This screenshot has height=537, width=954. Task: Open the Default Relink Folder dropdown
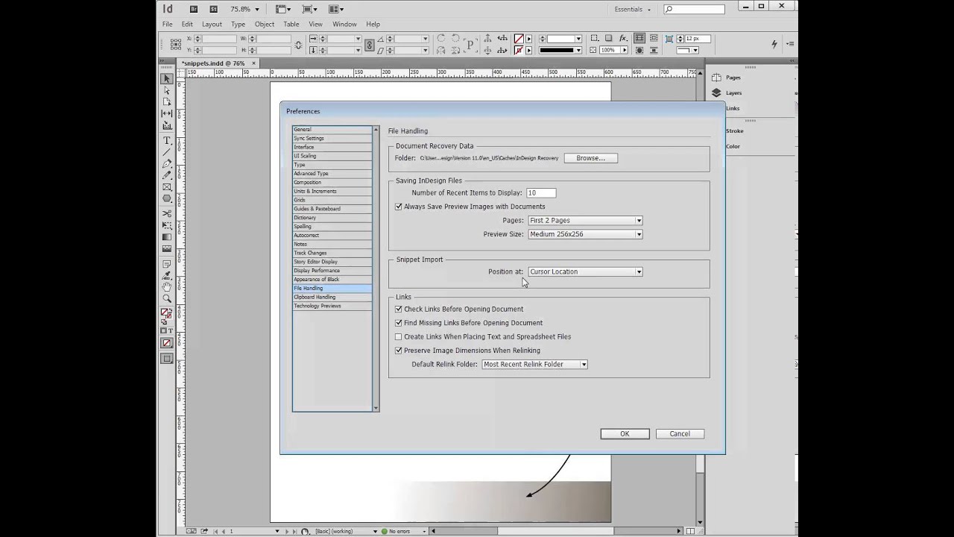pos(534,364)
